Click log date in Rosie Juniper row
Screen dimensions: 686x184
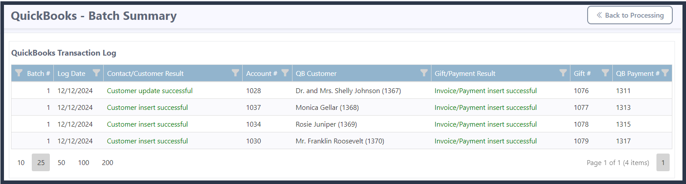[75, 124]
